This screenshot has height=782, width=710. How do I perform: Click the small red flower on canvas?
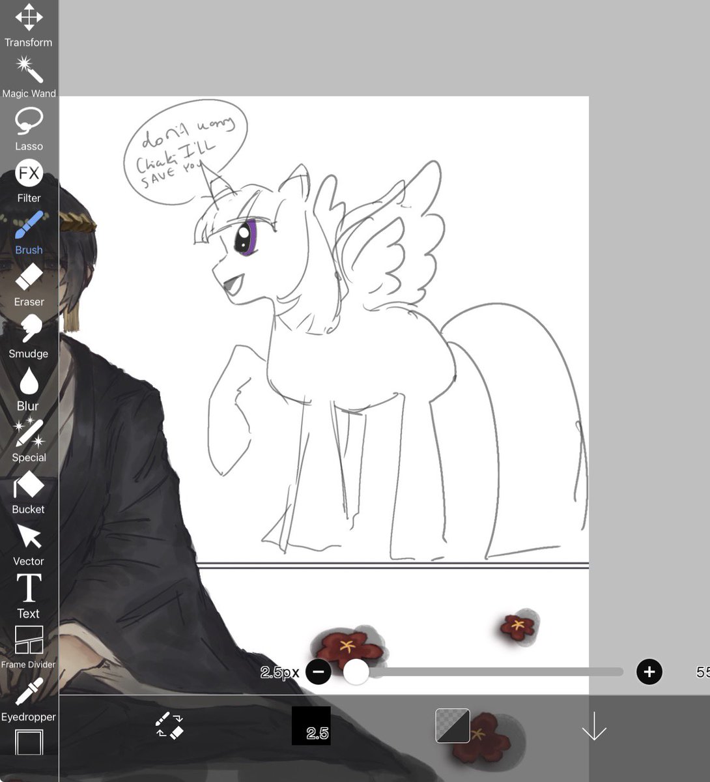pyautogui.click(x=518, y=627)
